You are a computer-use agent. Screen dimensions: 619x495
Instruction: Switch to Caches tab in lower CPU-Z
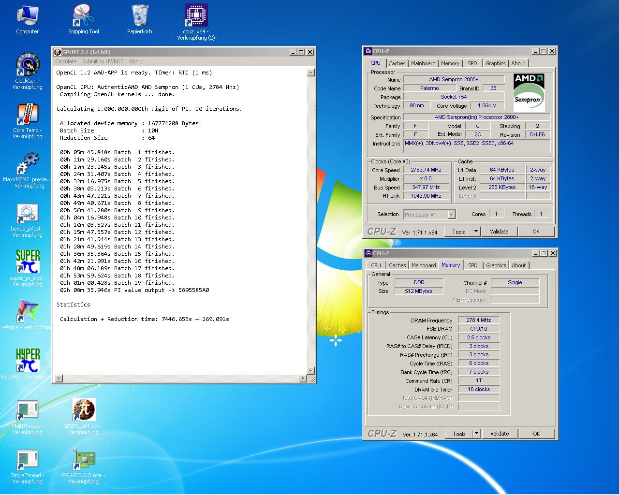pyautogui.click(x=397, y=265)
